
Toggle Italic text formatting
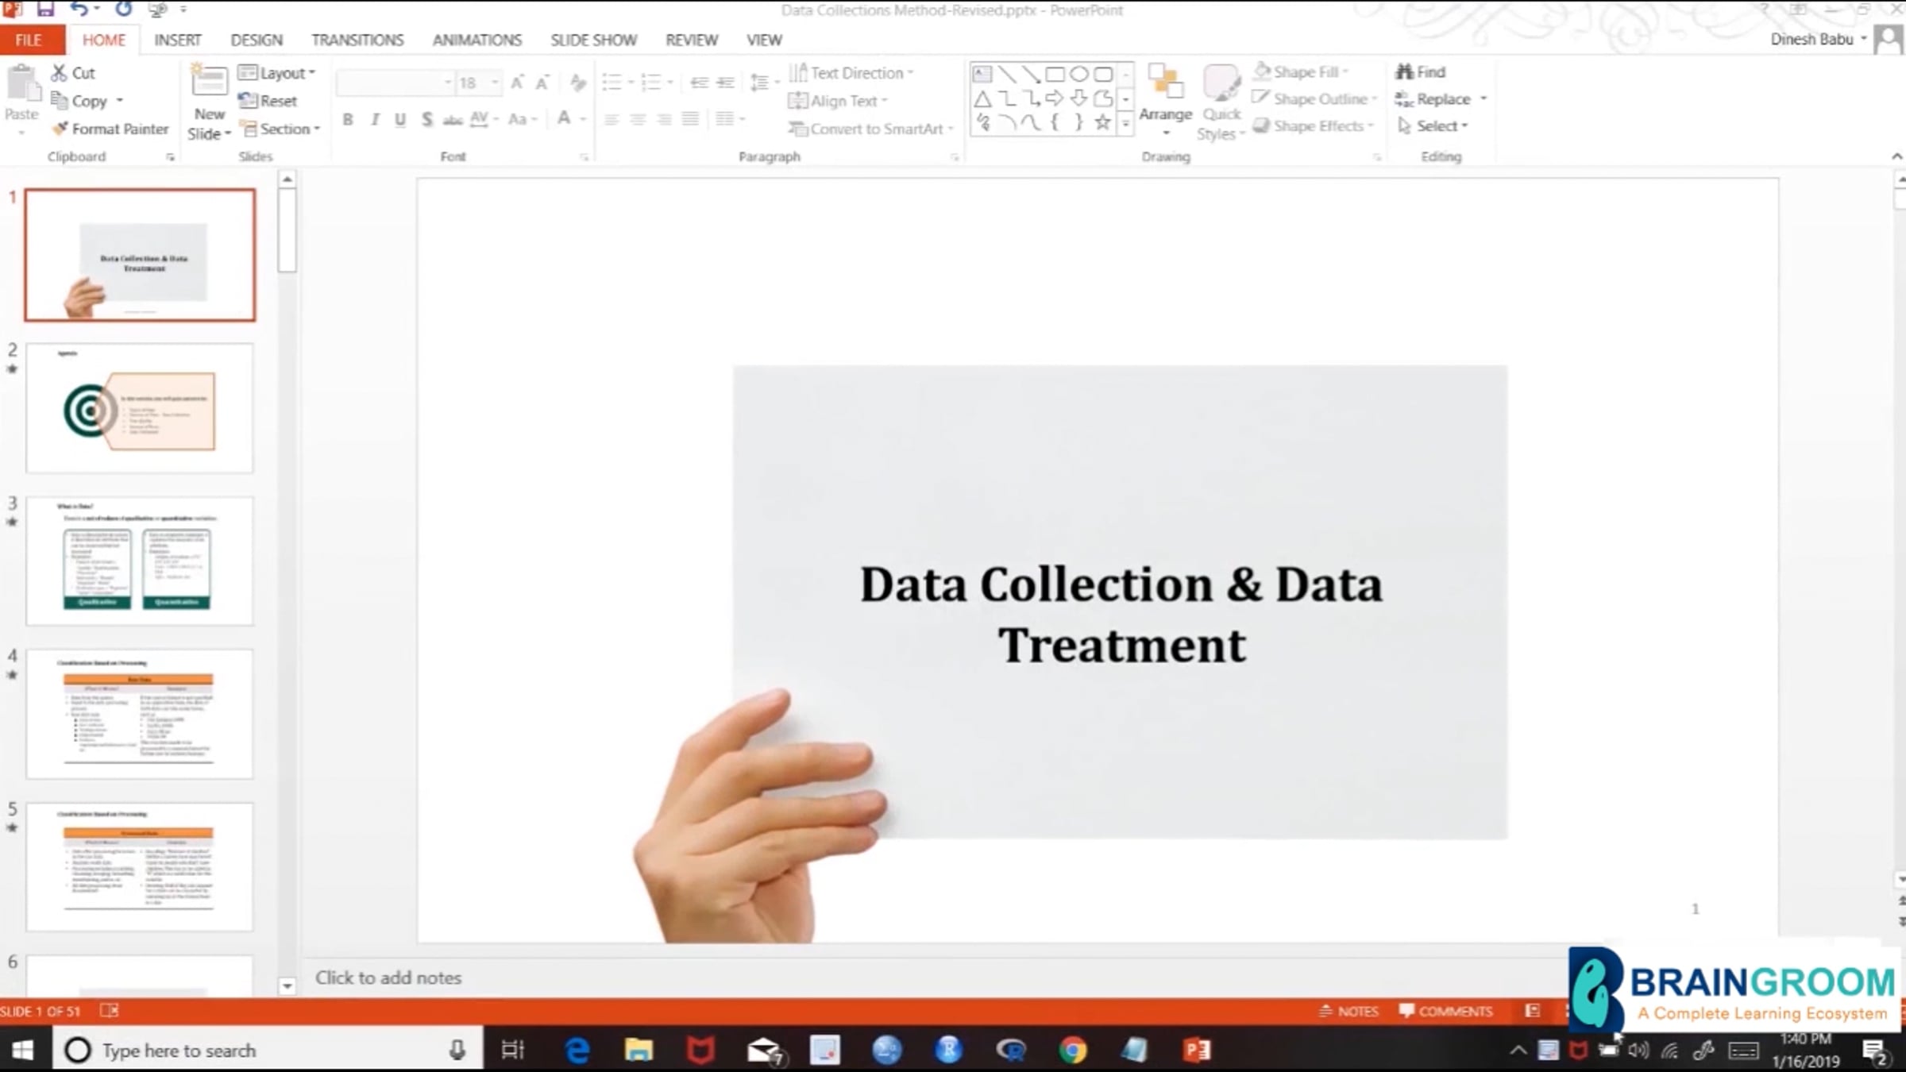374,120
